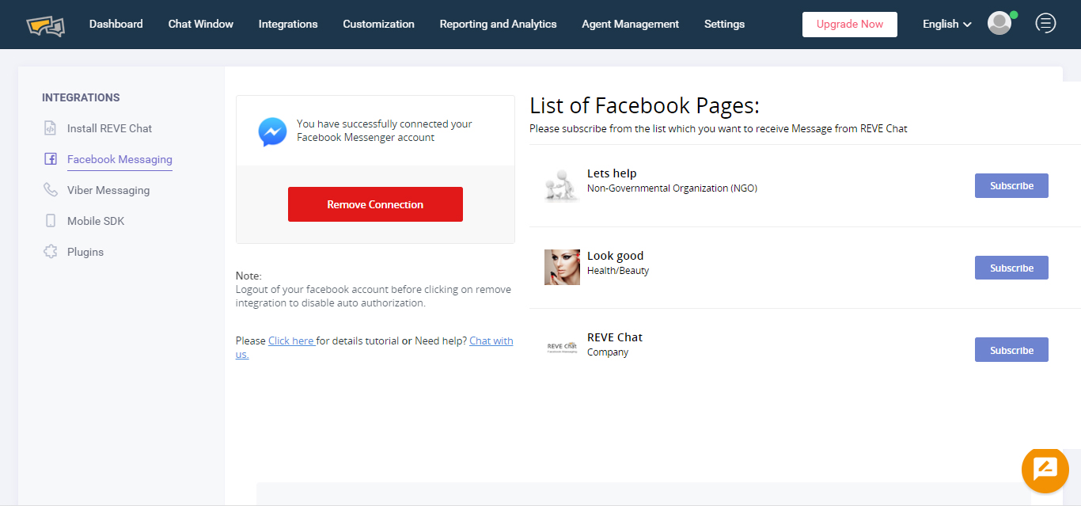Open the Settings menu
This screenshot has width=1081, height=506.
(x=724, y=24)
